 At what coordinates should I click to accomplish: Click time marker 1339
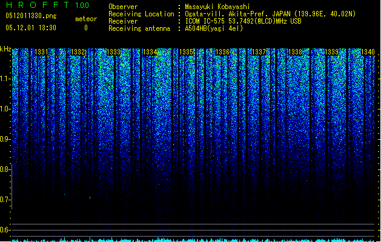click(x=332, y=52)
